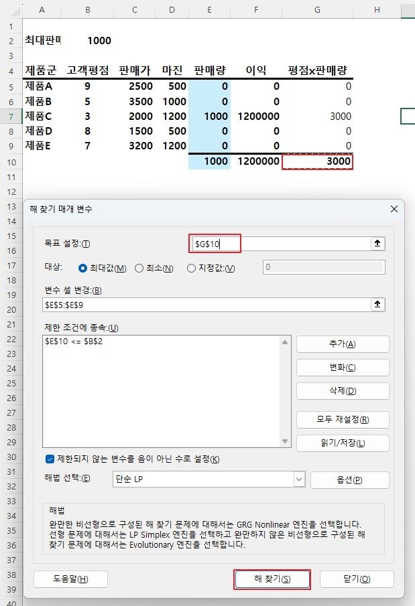
Task: Click the 목표 설정 input field with $G$10
Action: click(x=282, y=244)
